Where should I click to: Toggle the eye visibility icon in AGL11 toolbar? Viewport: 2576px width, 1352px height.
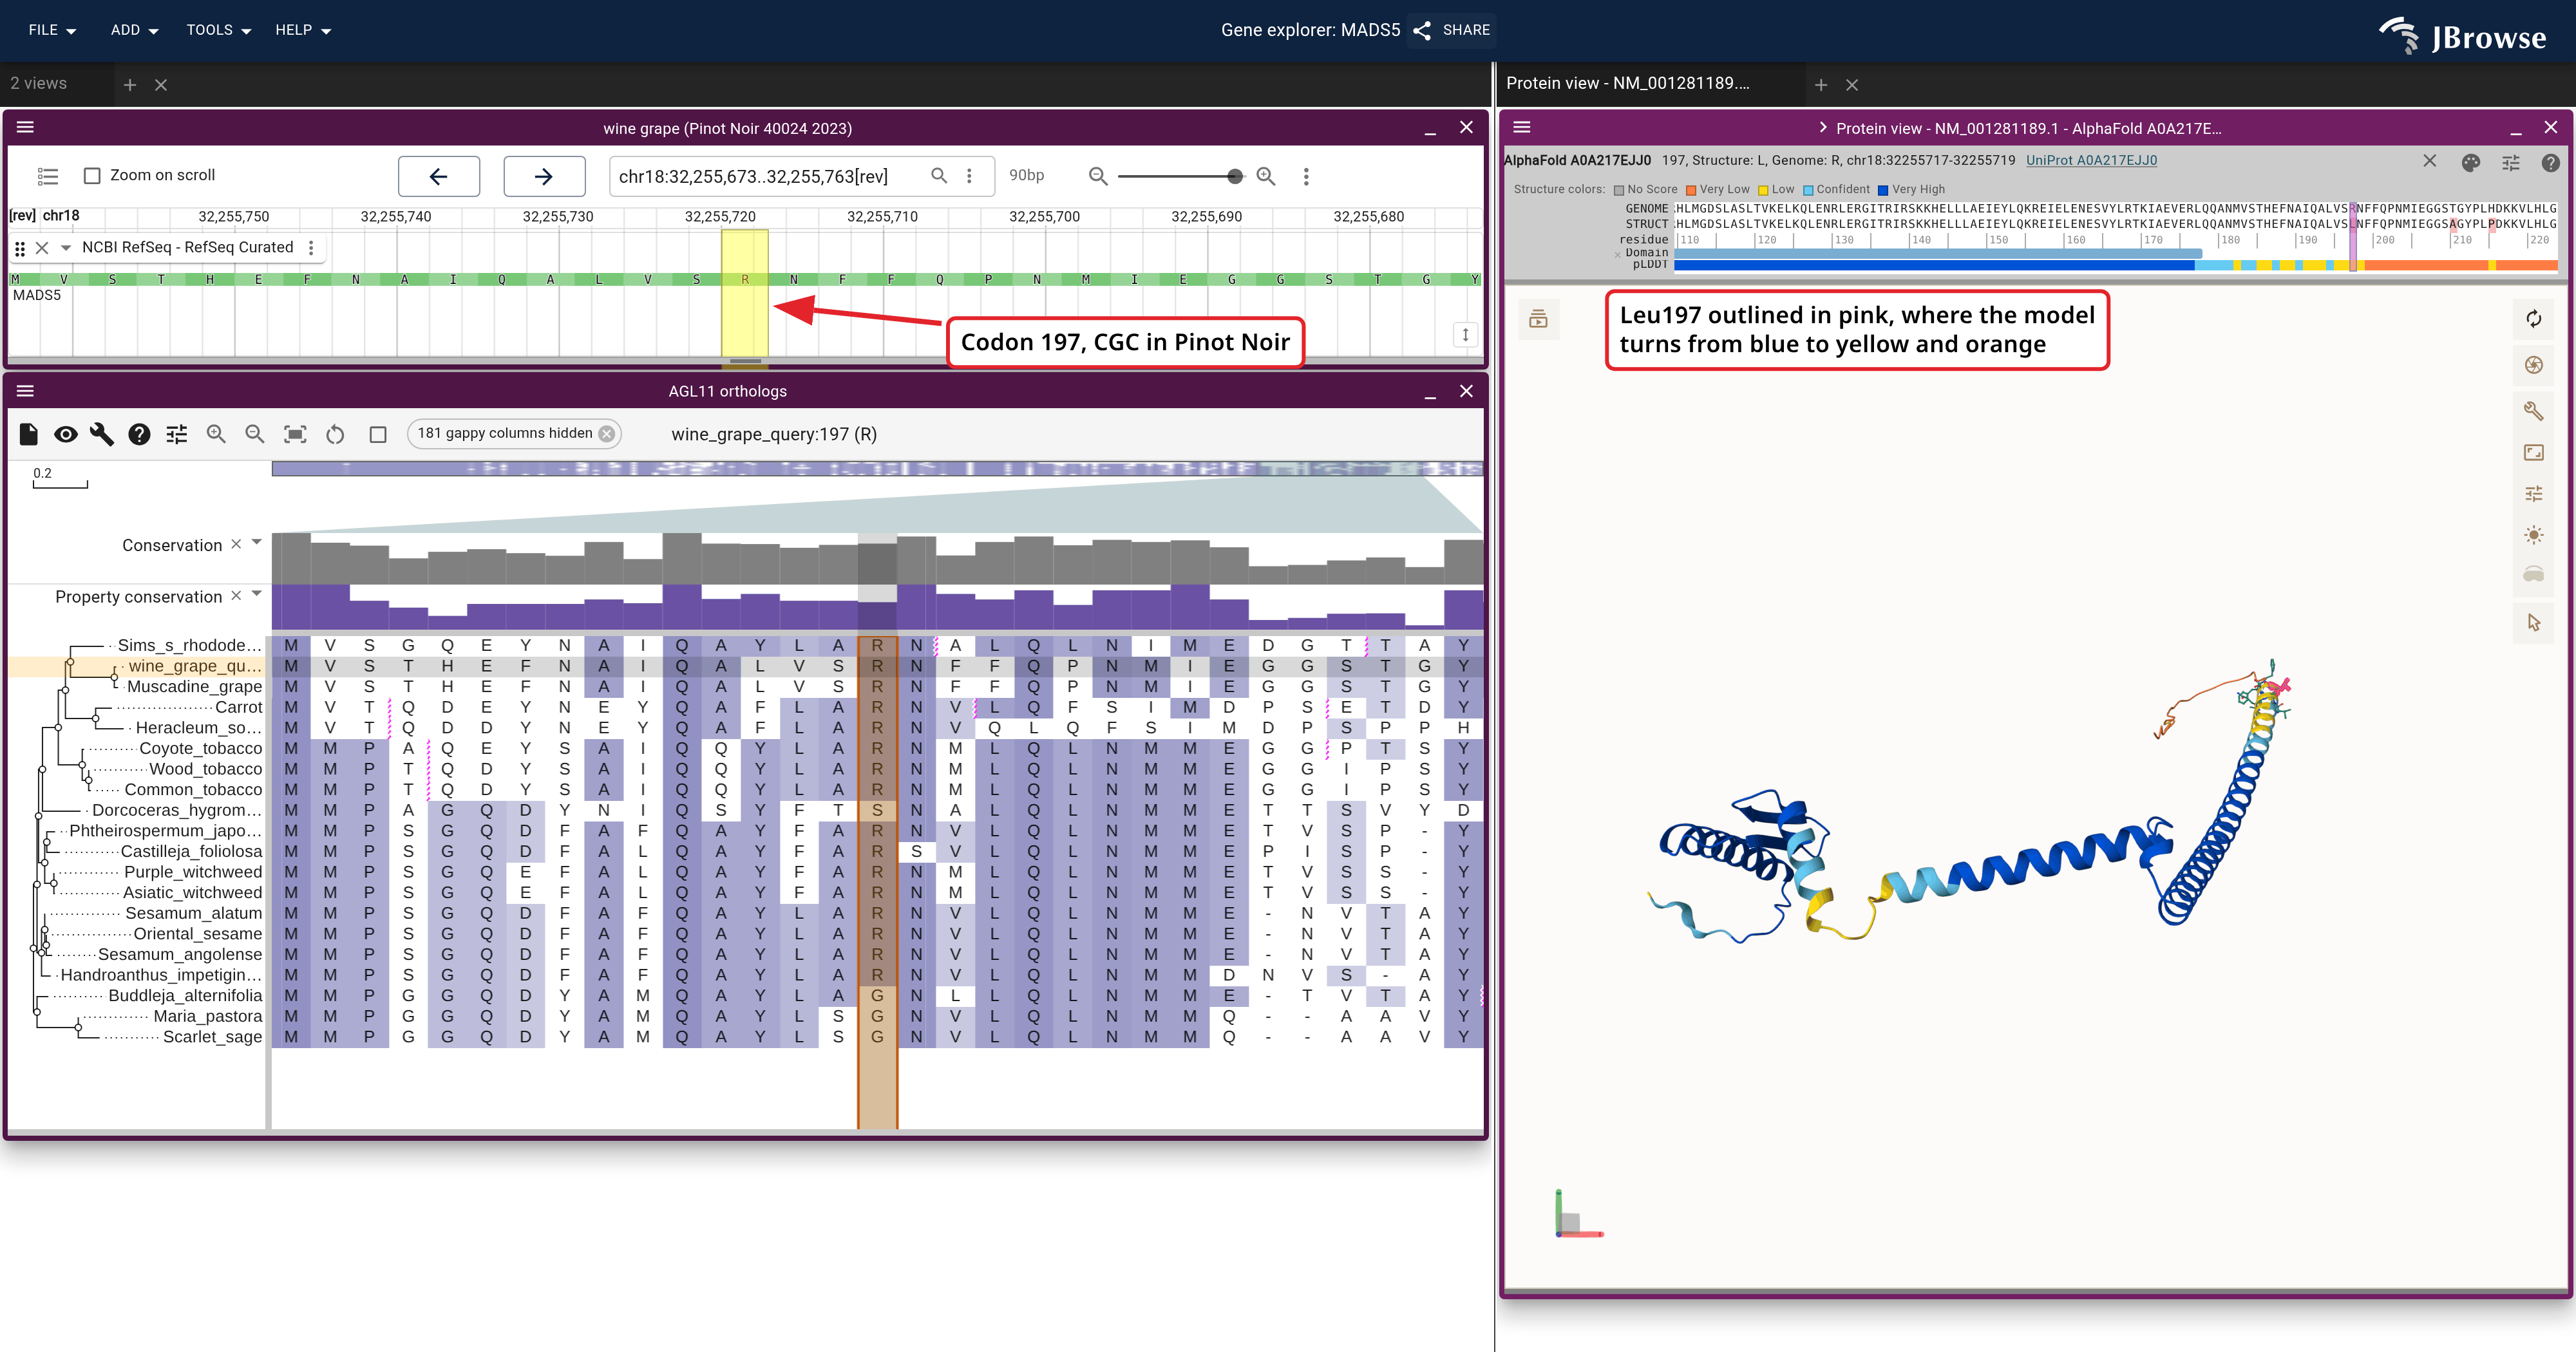click(x=66, y=434)
